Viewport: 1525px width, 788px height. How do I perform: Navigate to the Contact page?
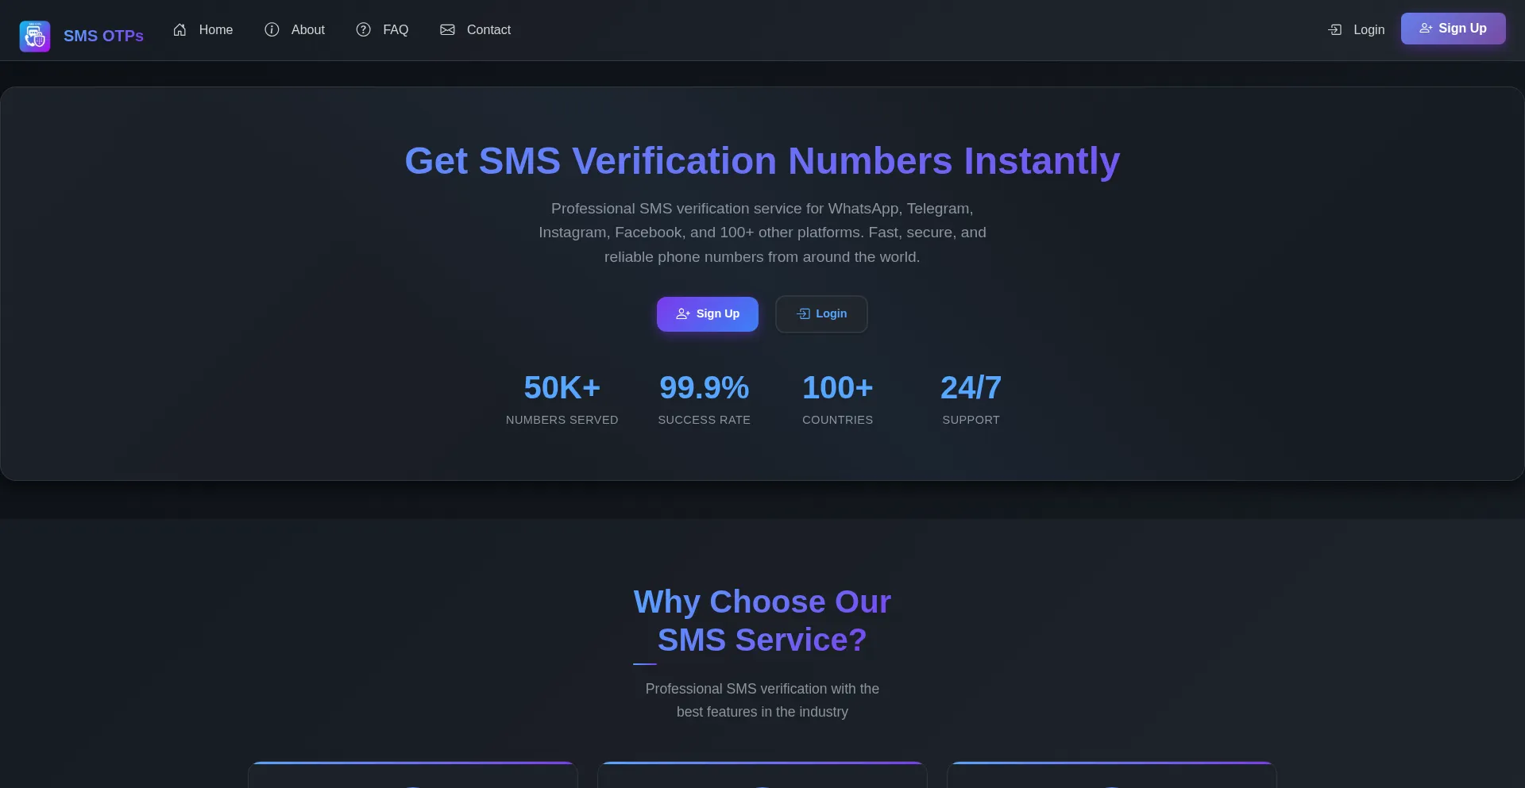coord(488,30)
